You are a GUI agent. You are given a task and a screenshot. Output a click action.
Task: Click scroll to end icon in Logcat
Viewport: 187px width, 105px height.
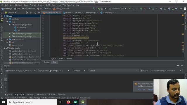(6, 79)
